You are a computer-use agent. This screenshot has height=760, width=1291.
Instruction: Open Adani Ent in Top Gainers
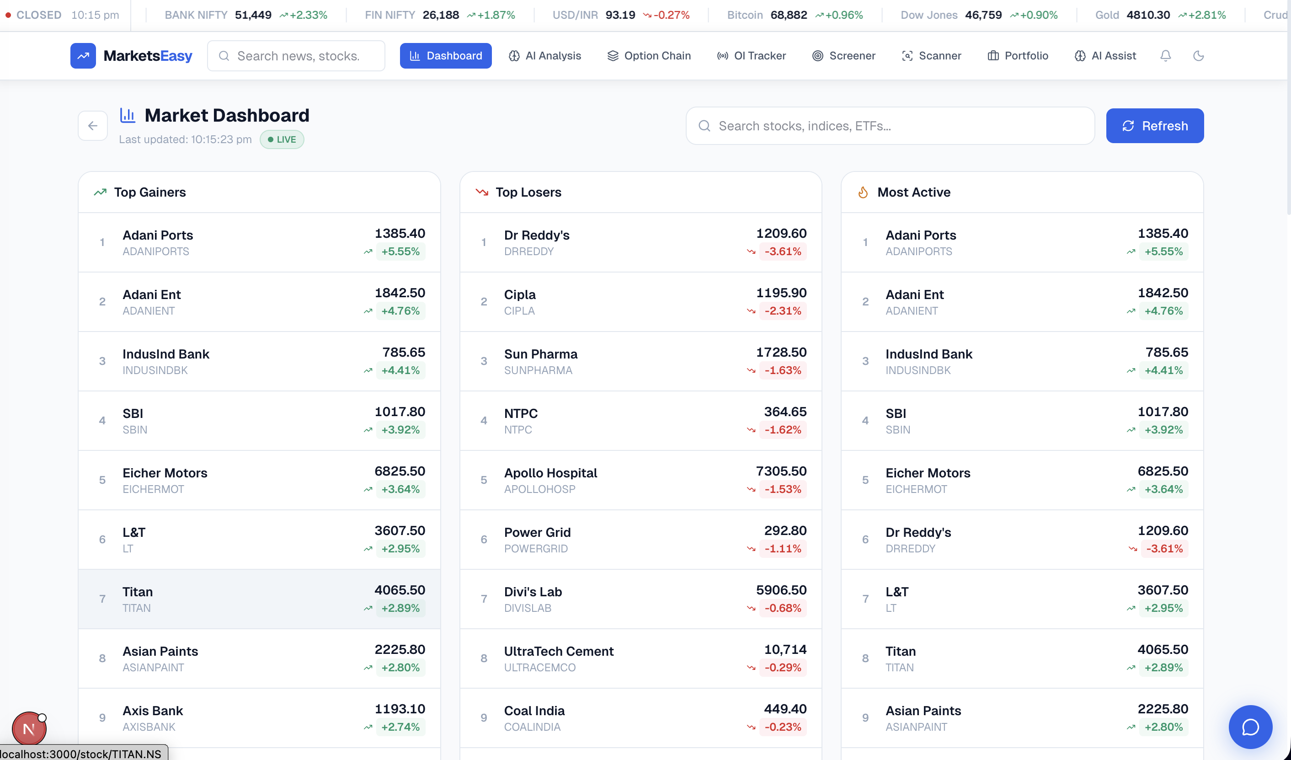259,302
